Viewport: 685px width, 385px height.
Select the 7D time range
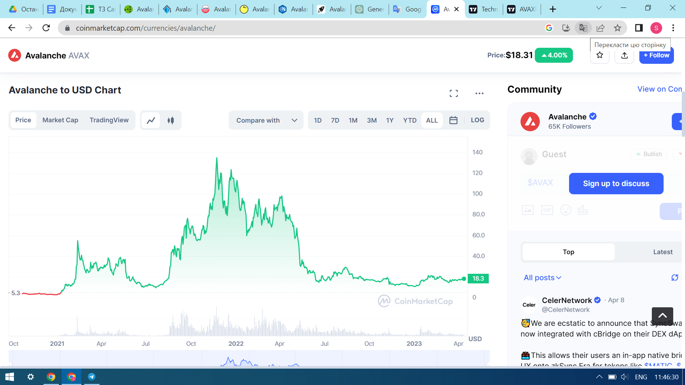[x=335, y=120]
